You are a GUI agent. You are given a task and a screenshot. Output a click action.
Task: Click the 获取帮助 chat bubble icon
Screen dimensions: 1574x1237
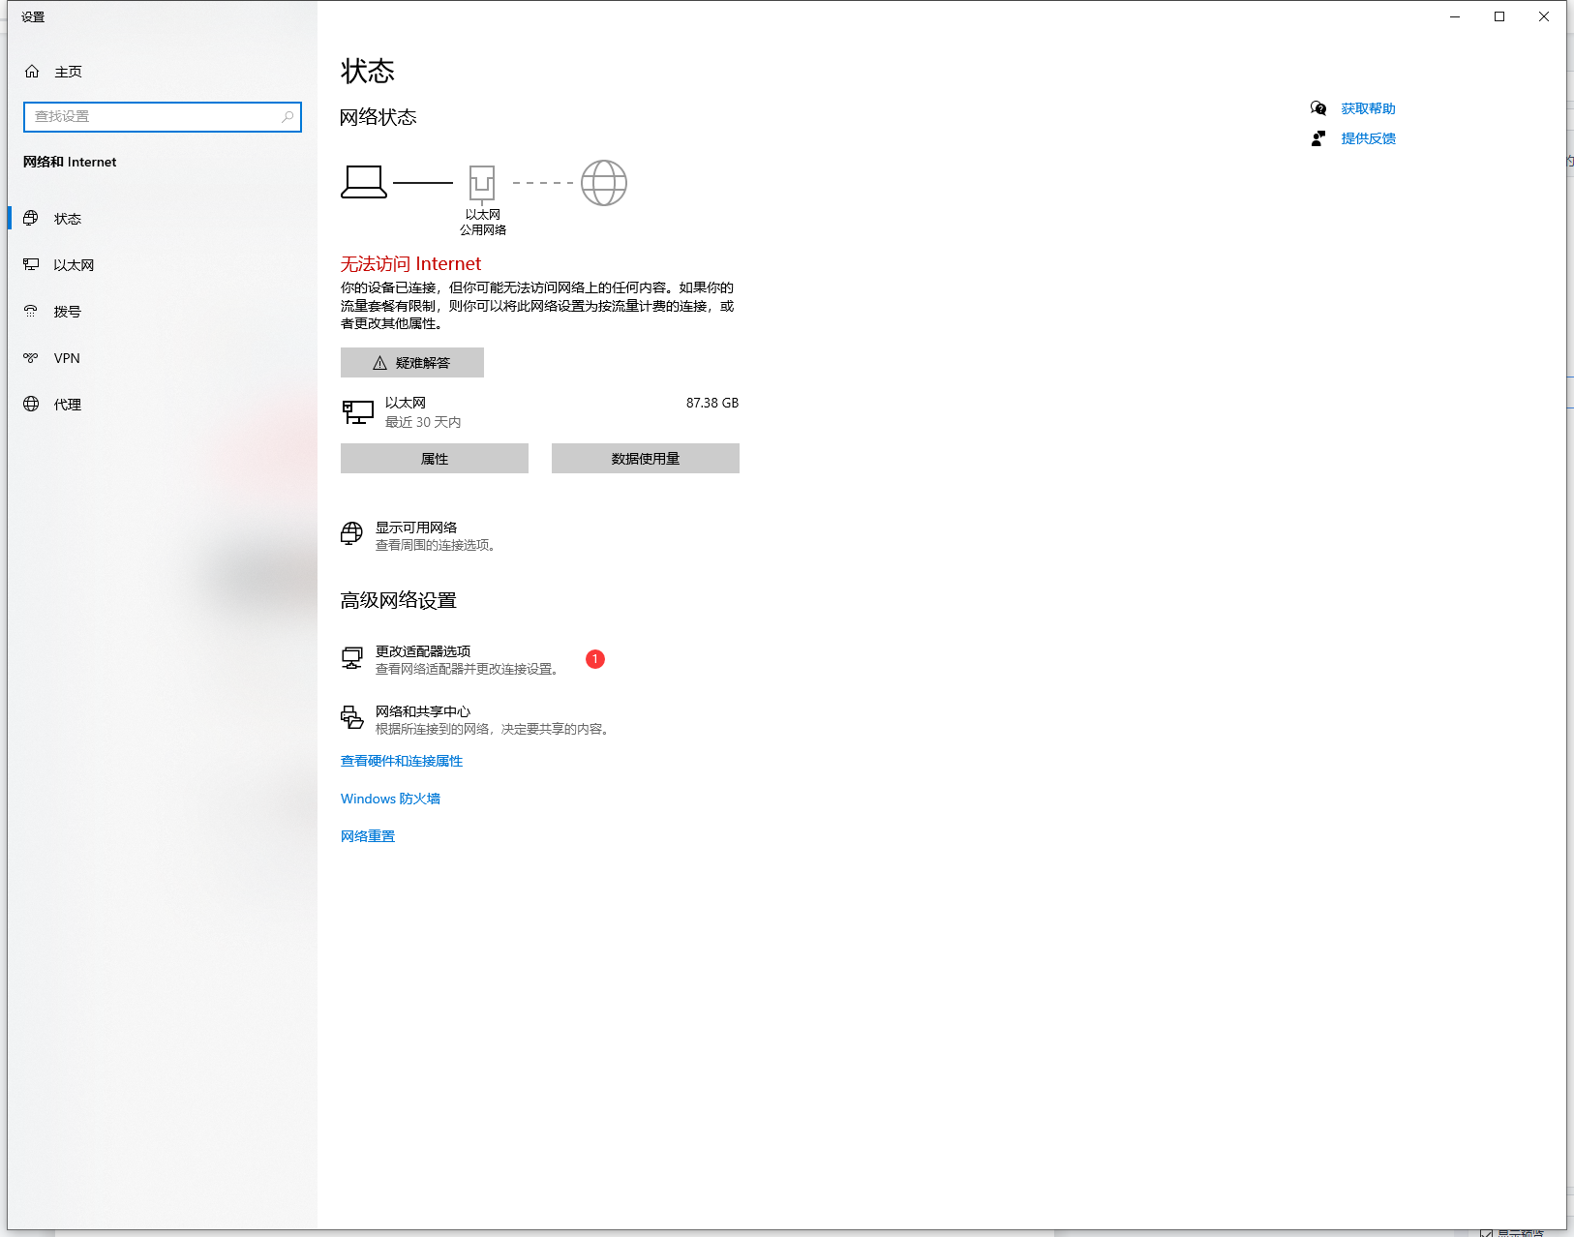coord(1318,108)
